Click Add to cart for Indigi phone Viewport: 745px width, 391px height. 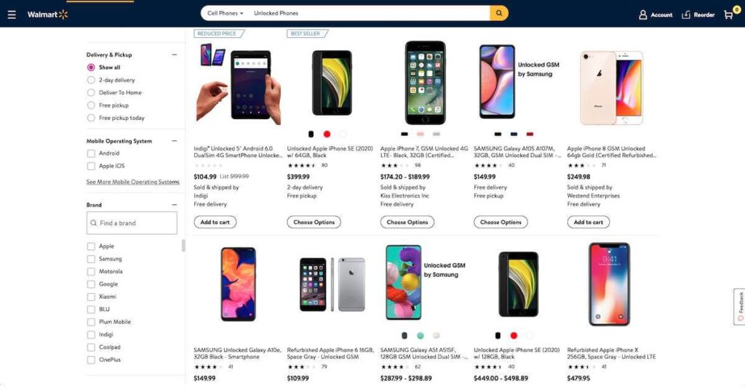[215, 222]
